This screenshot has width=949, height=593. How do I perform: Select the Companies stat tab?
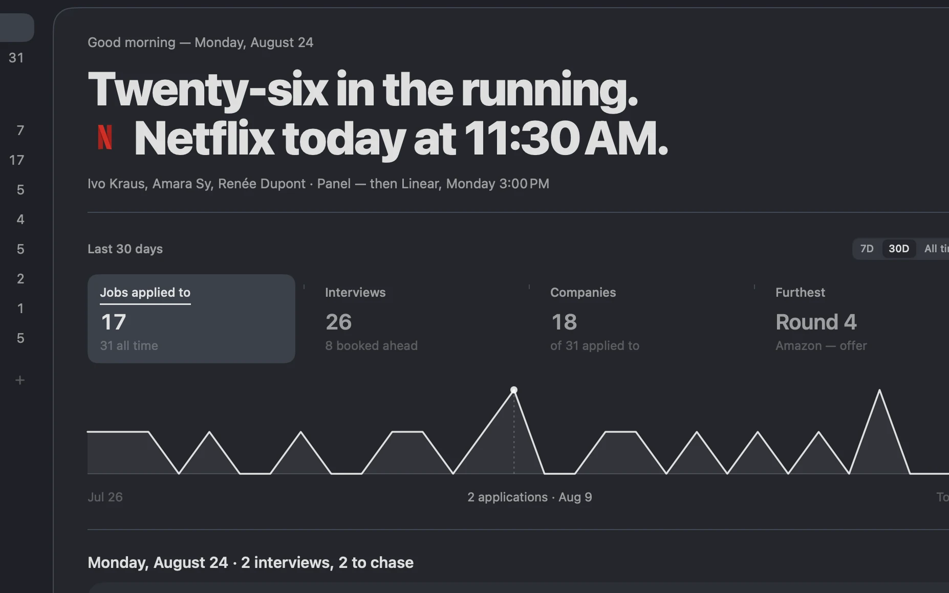[x=642, y=319]
